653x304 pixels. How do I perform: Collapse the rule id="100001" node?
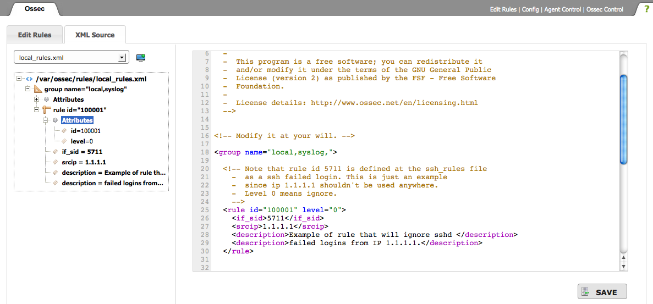pyautogui.click(x=37, y=110)
